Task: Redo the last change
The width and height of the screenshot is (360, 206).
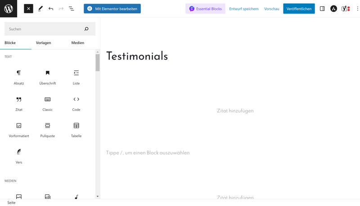Action: pos(61,9)
